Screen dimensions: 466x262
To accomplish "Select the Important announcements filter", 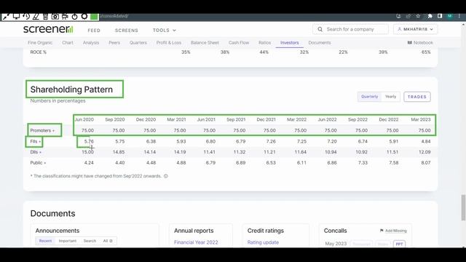I will (68, 241).
